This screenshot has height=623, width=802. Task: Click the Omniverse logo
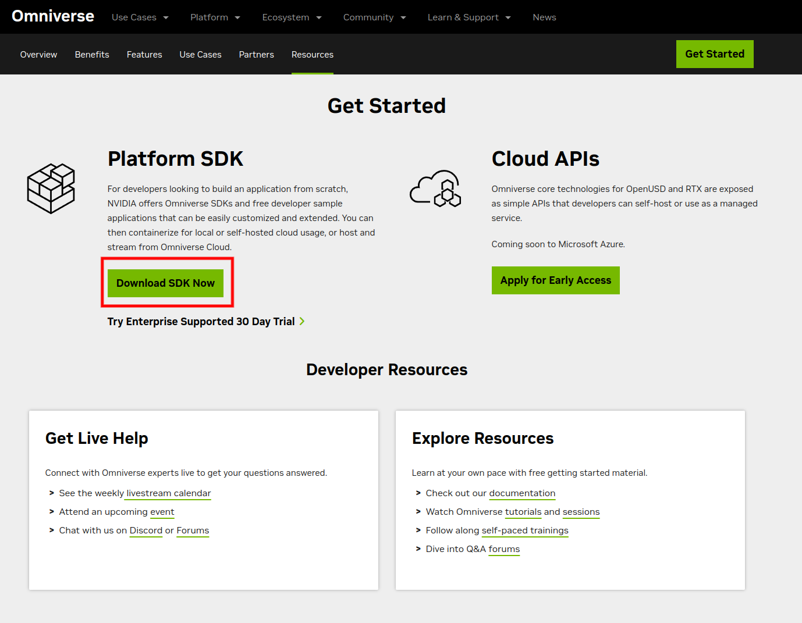(x=53, y=16)
